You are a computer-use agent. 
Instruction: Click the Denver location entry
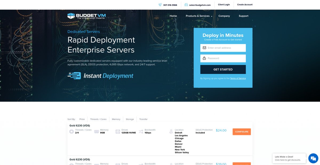(179, 144)
